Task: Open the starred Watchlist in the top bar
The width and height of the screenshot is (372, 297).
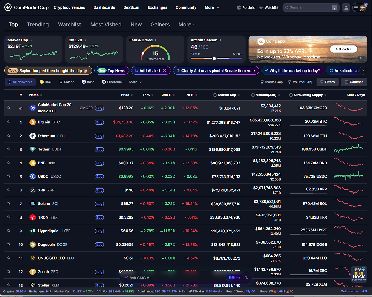Action: coord(269,7)
